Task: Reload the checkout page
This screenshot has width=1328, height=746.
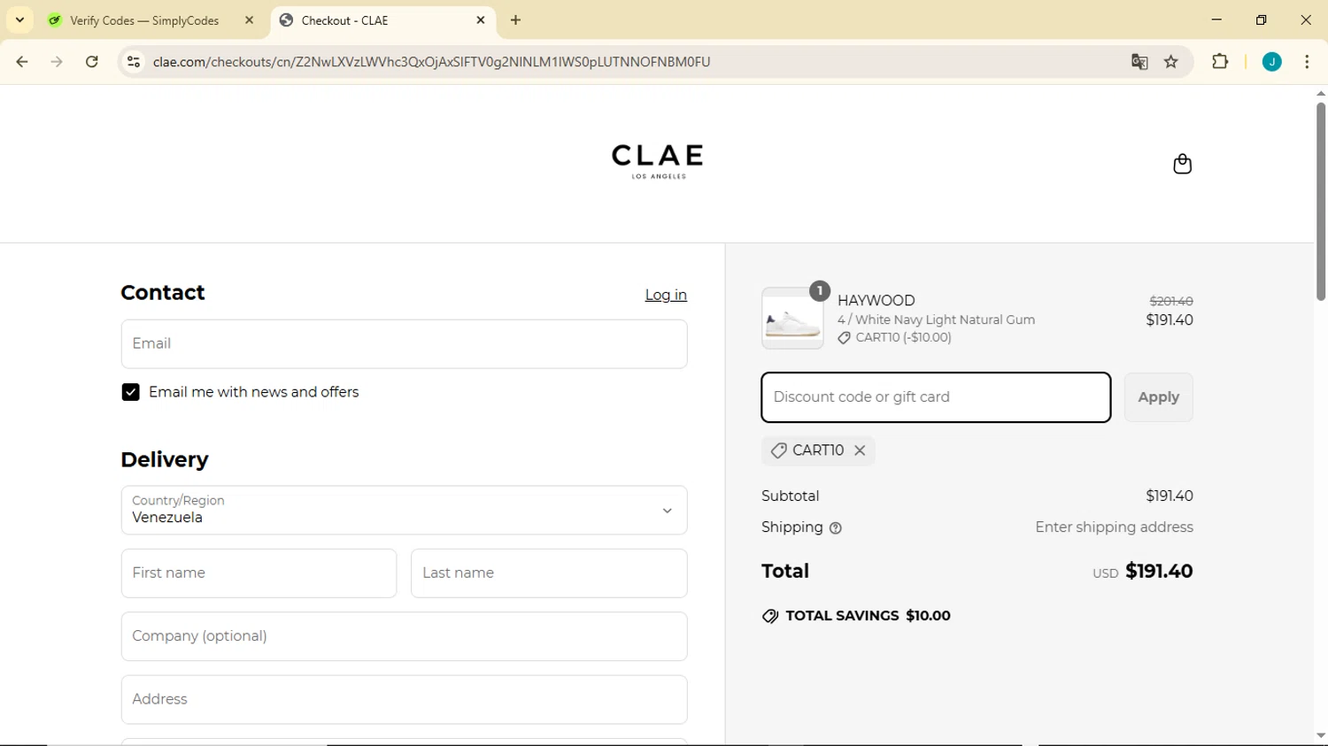Action: [x=92, y=62]
